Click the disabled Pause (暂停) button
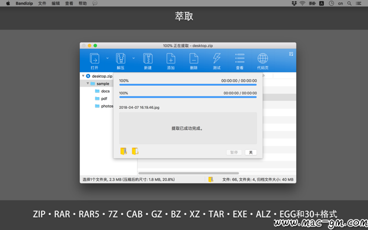 [234, 152]
